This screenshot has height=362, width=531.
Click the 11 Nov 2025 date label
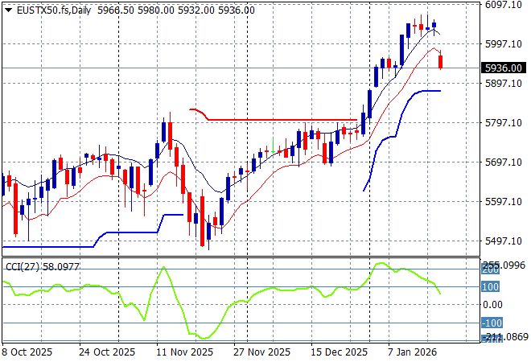184,352
